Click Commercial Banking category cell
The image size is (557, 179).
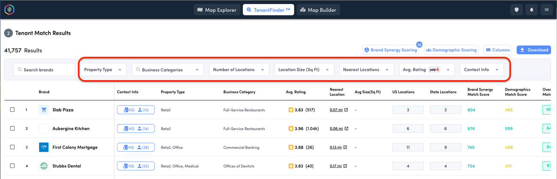pos(241,147)
